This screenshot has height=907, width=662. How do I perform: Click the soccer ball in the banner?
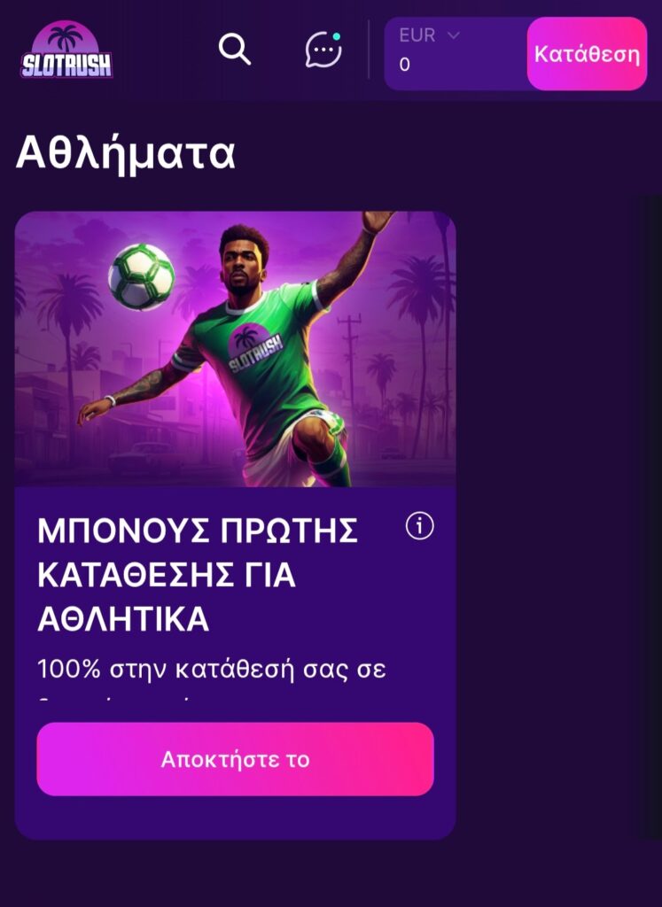(141, 276)
